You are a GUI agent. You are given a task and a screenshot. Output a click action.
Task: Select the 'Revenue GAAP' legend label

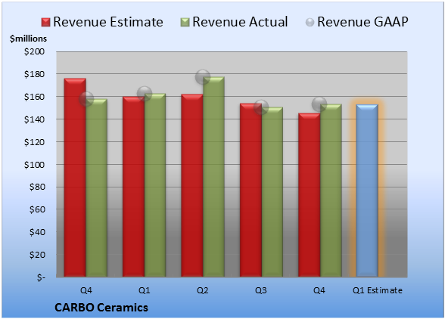pos(363,22)
